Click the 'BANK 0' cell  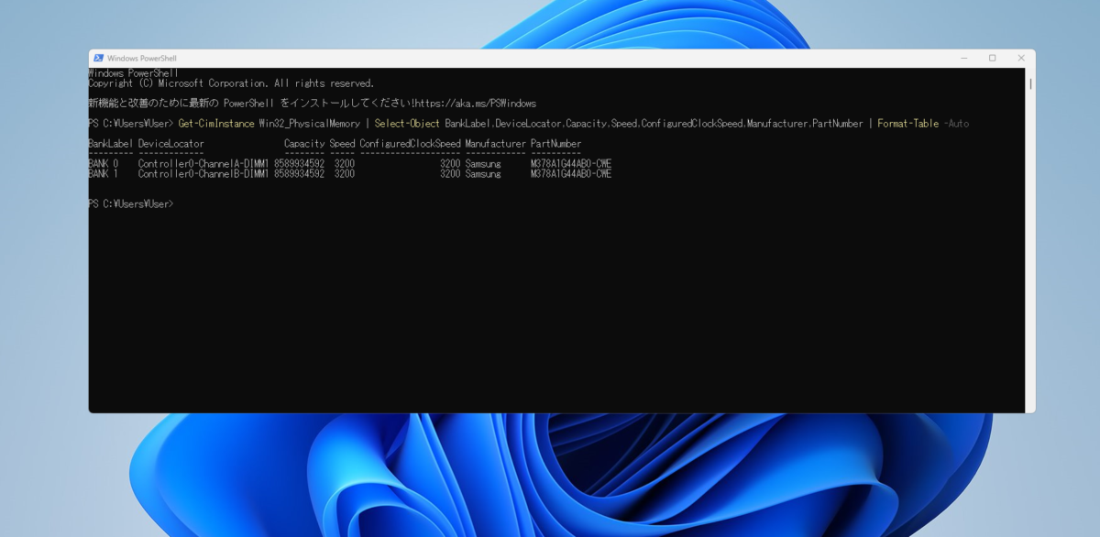pyautogui.click(x=103, y=164)
